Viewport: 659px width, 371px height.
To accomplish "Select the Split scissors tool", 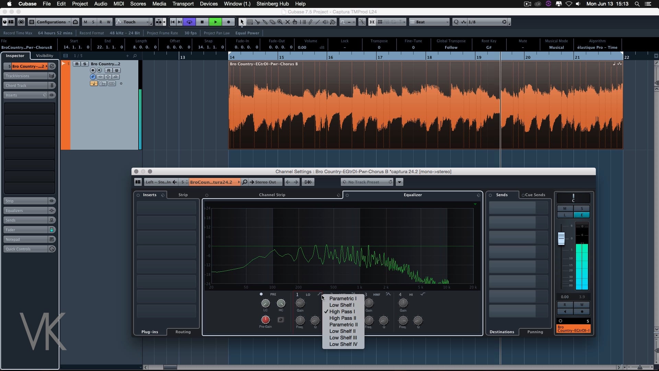I will pyautogui.click(x=257, y=22).
